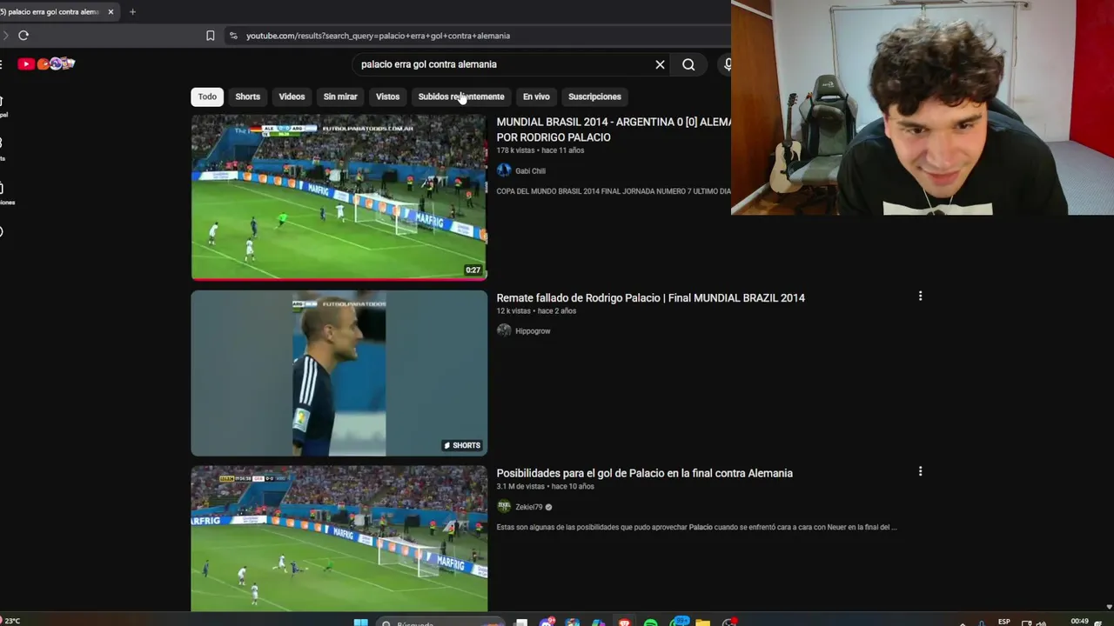Start voice search with the microphone
Viewport: 1114px width, 626px height.
tap(727, 64)
